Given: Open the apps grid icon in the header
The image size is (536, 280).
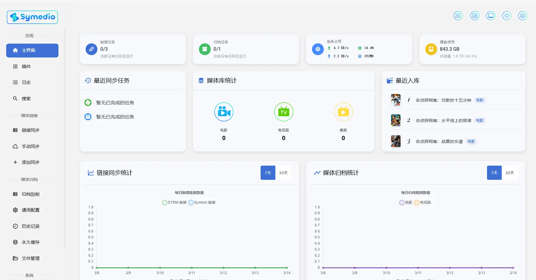Looking at the screenshot, I should (458, 16).
